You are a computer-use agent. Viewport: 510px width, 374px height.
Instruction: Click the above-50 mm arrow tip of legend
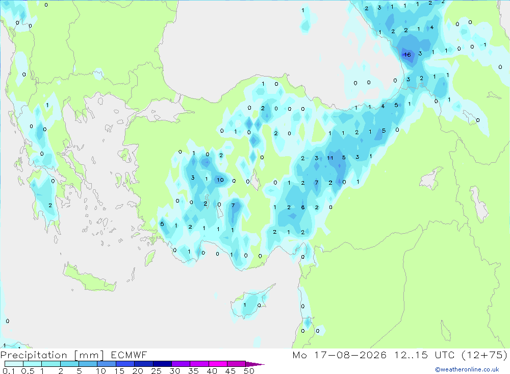(256, 364)
